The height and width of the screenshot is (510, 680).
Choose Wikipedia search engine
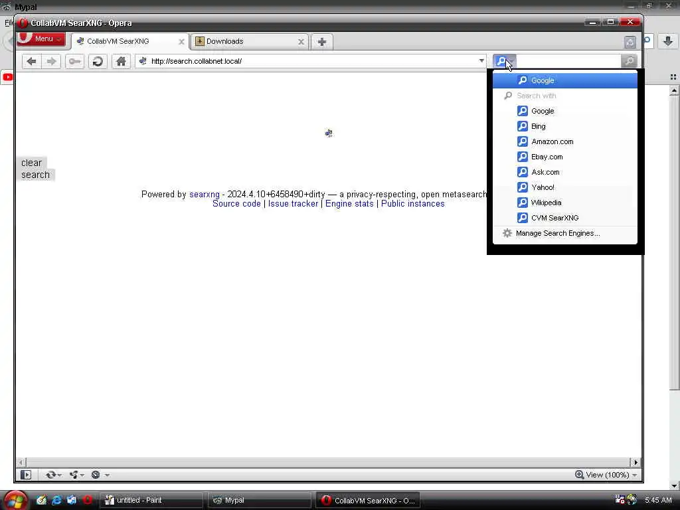coord(565,203)
